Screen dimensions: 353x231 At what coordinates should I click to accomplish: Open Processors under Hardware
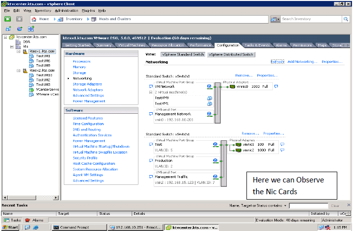pyautogui.click(x=81, y=61)
